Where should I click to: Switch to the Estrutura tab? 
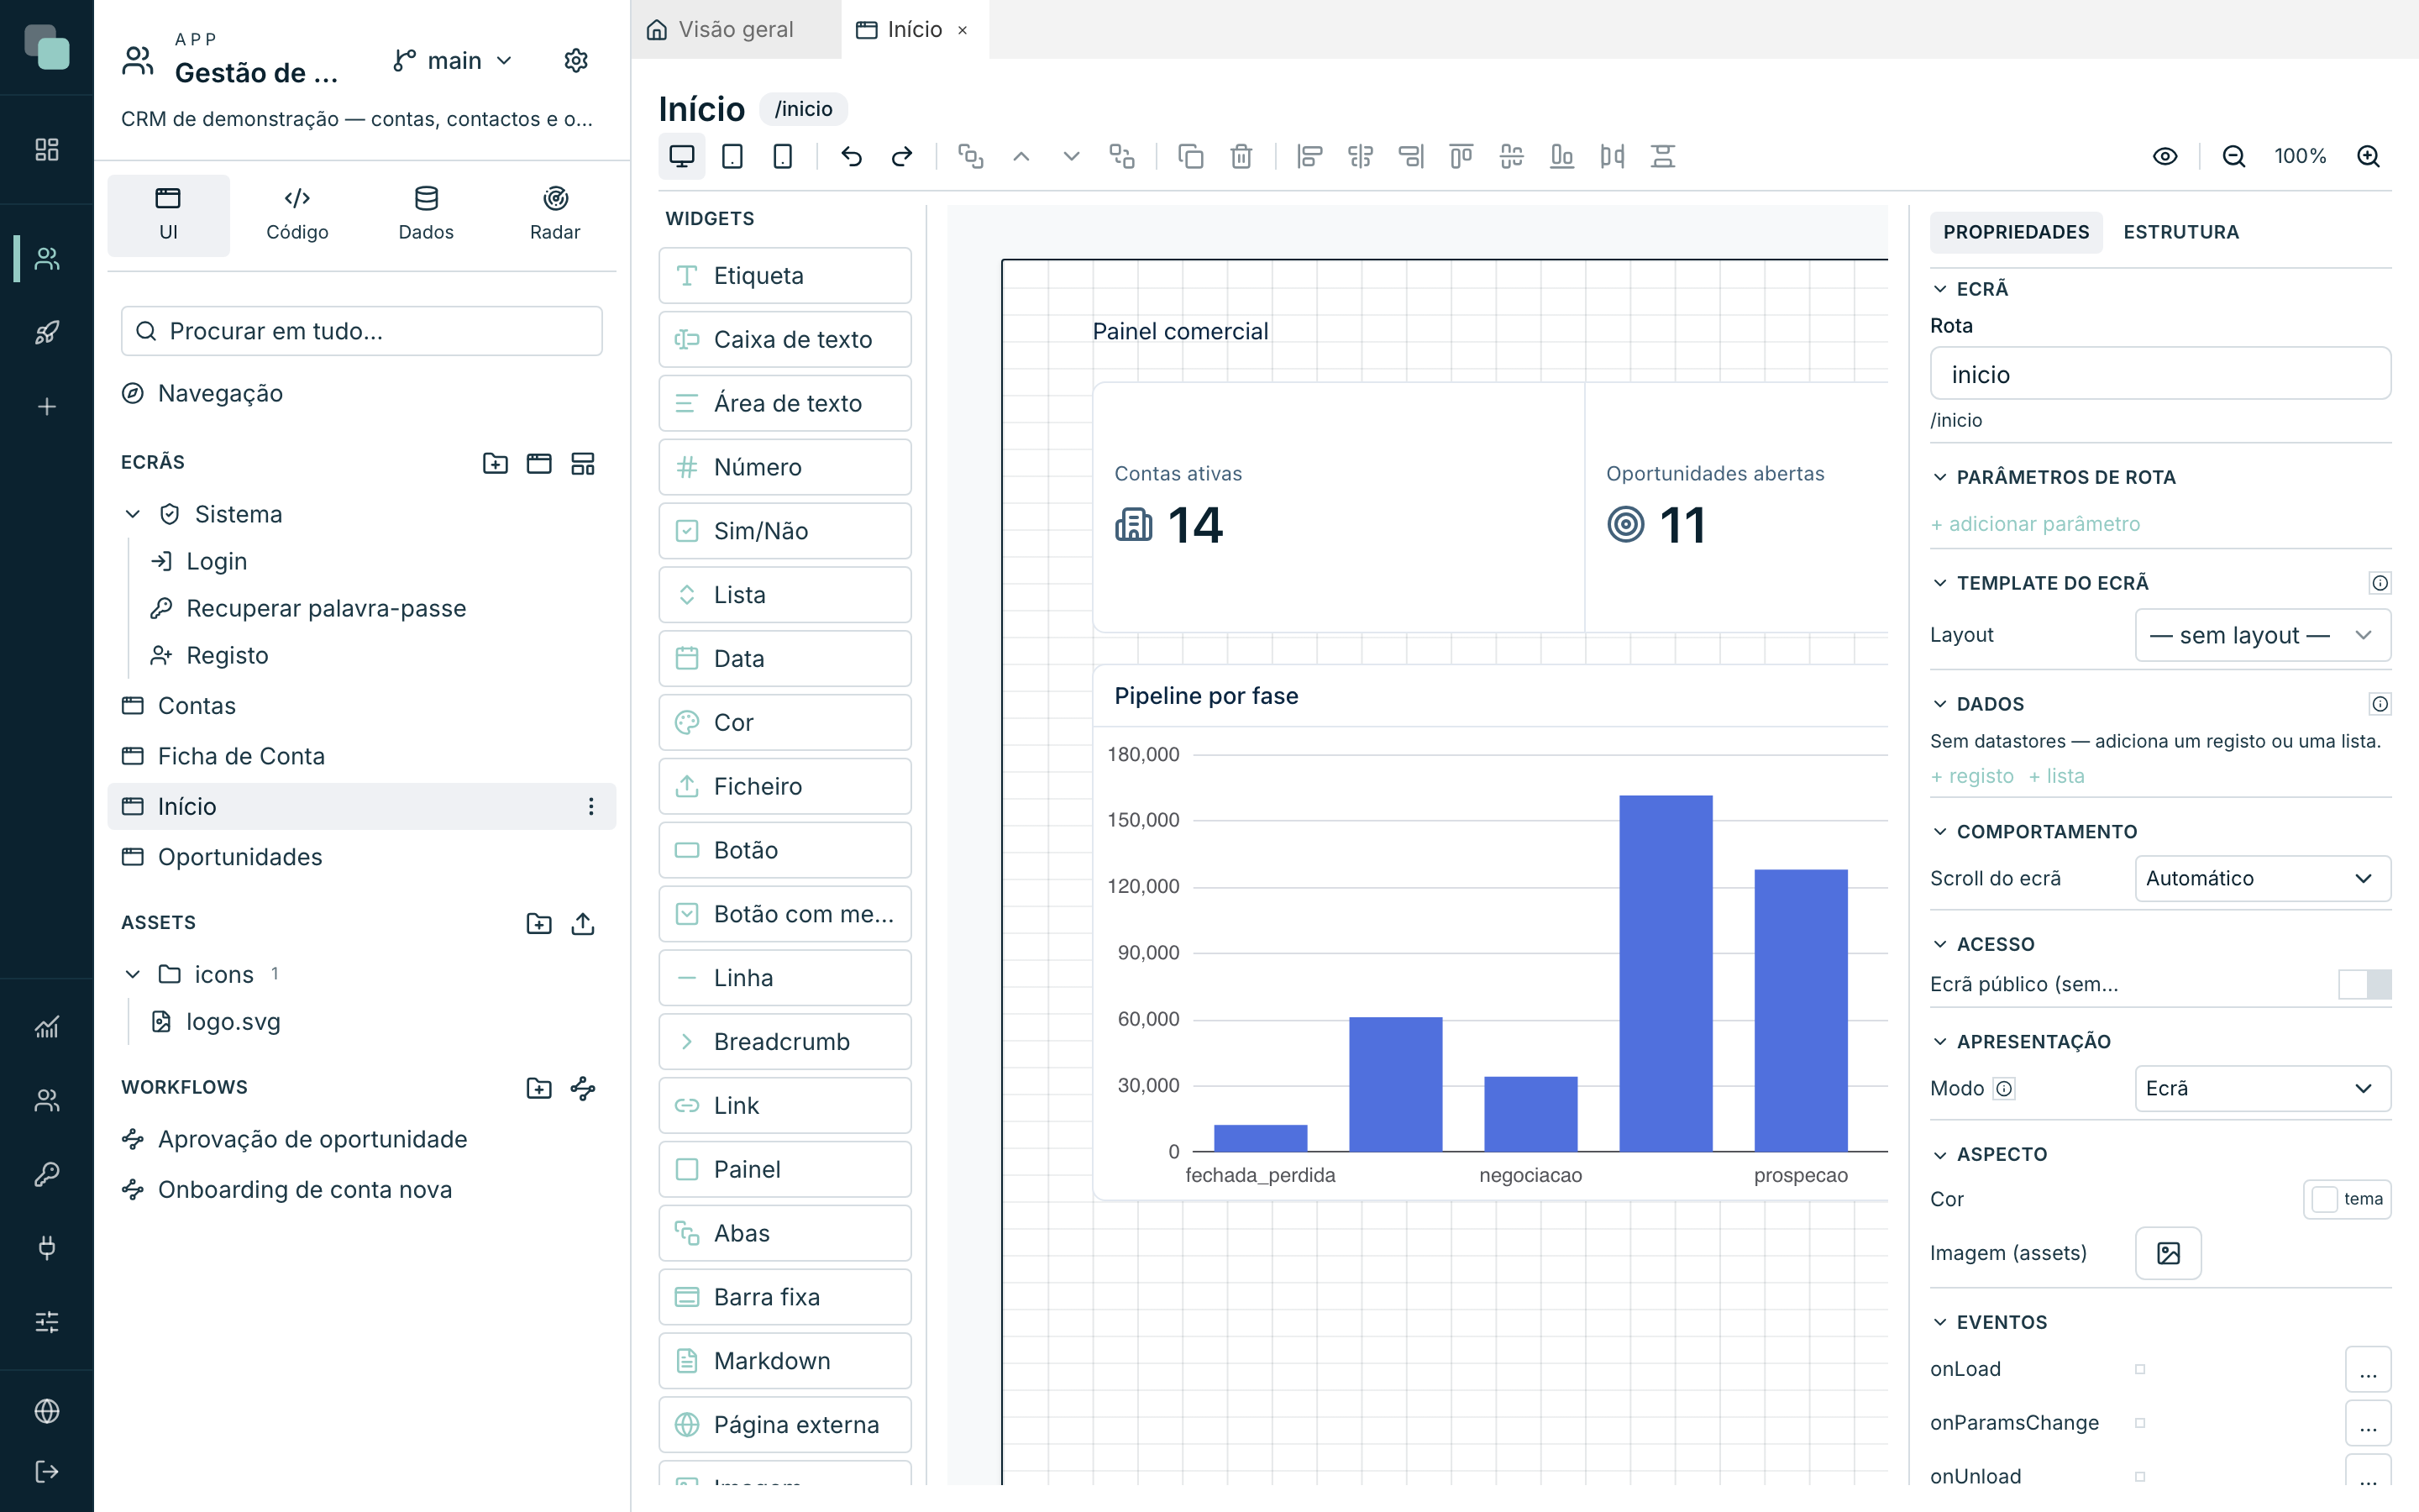2181,232
